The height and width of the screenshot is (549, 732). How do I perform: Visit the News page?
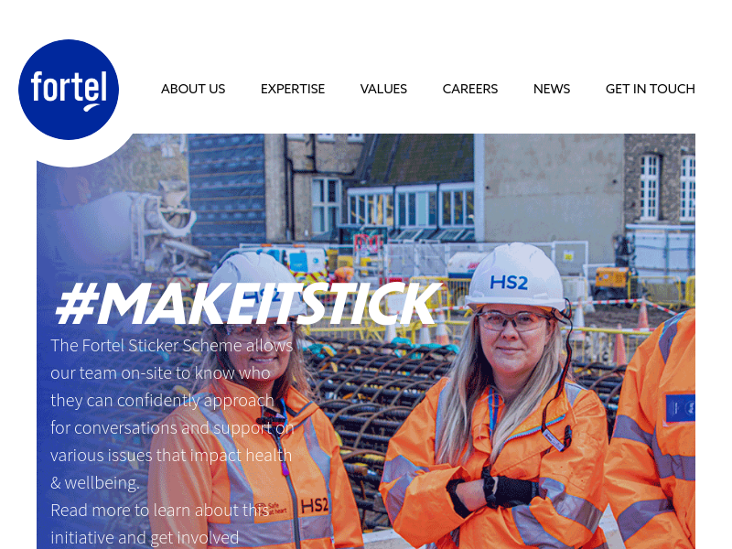[552, 89]
